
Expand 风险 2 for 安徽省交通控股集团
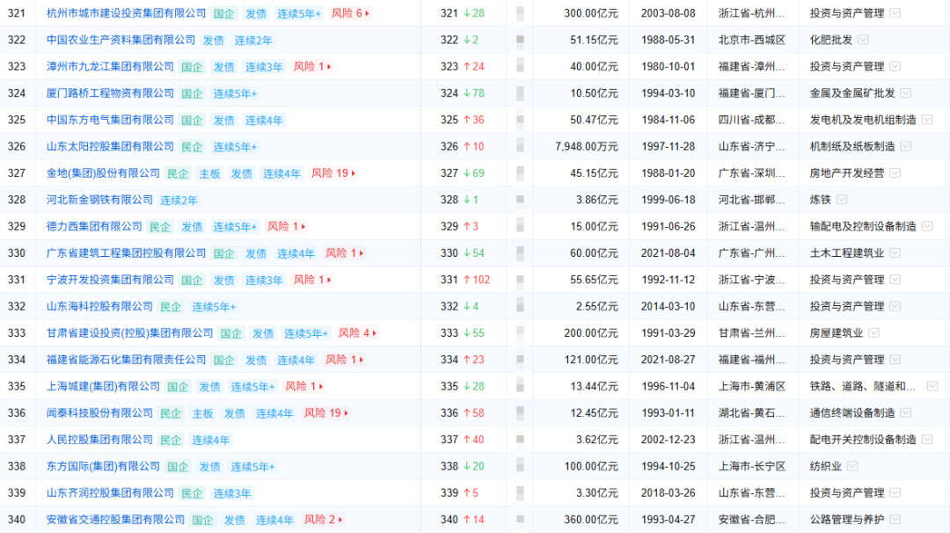pos(324,520)
